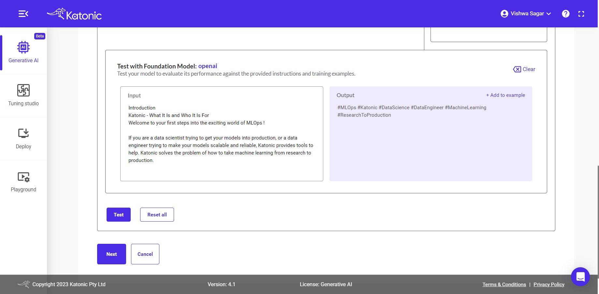
Task: Open the help question mark icon
Action: 566,14
